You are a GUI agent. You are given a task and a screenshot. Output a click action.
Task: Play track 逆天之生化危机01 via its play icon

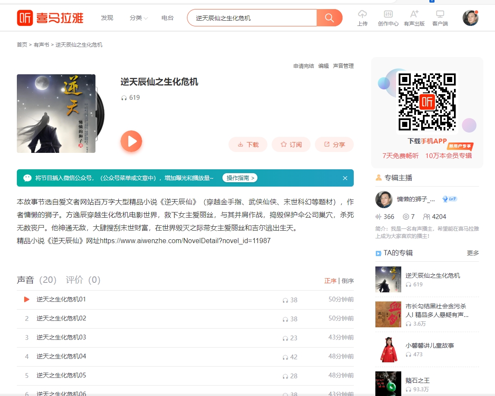26,299
